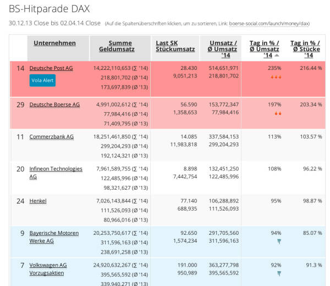Click the BS-Hitparade DAX heading

coord(49,9)
